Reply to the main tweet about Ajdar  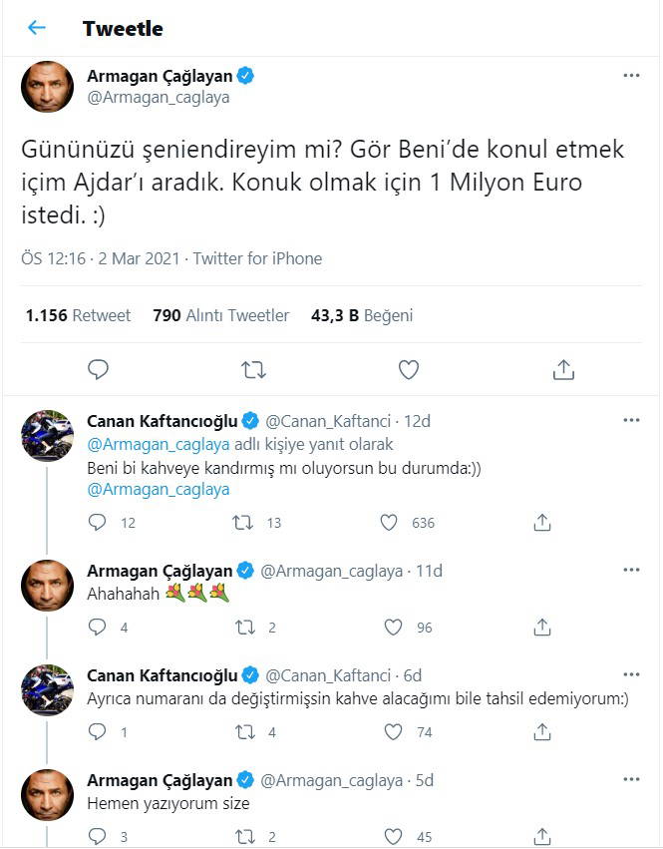98,370
